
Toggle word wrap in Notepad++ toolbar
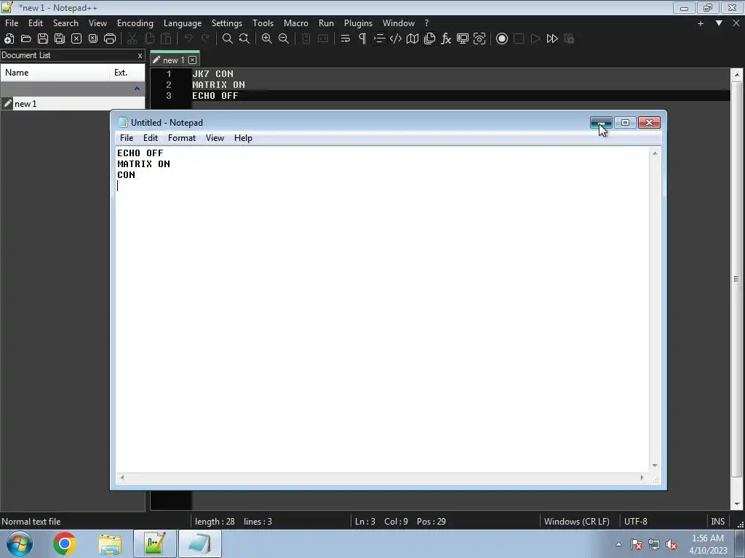[346, 39]
